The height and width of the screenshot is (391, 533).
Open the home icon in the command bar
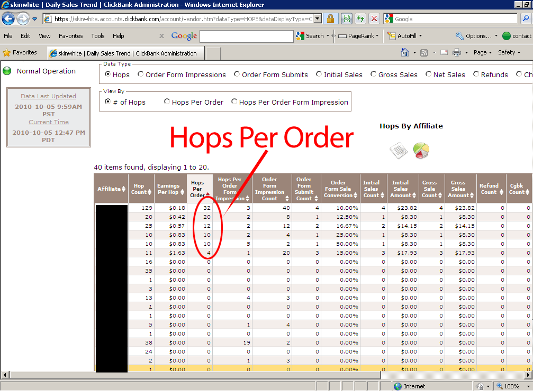(x=404, y=52)
